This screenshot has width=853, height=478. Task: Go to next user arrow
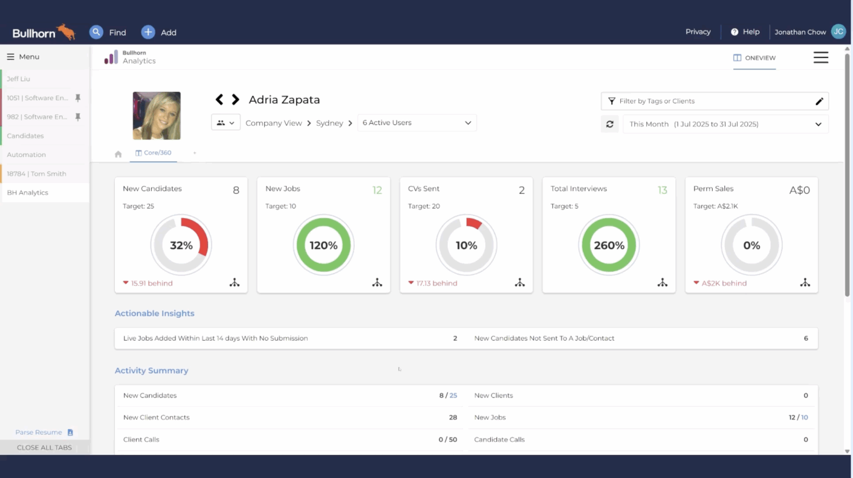click(x=235, y=100)
